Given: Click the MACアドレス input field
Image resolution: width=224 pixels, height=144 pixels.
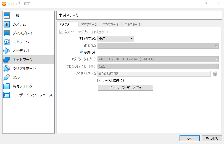Looking at the screenshot, I should click(154, 74).
